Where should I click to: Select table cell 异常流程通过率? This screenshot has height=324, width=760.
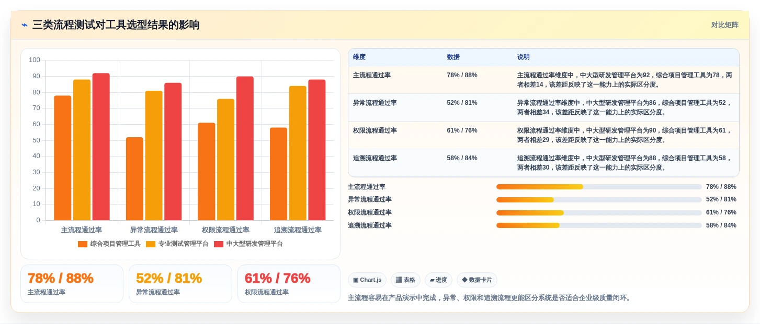375,103
